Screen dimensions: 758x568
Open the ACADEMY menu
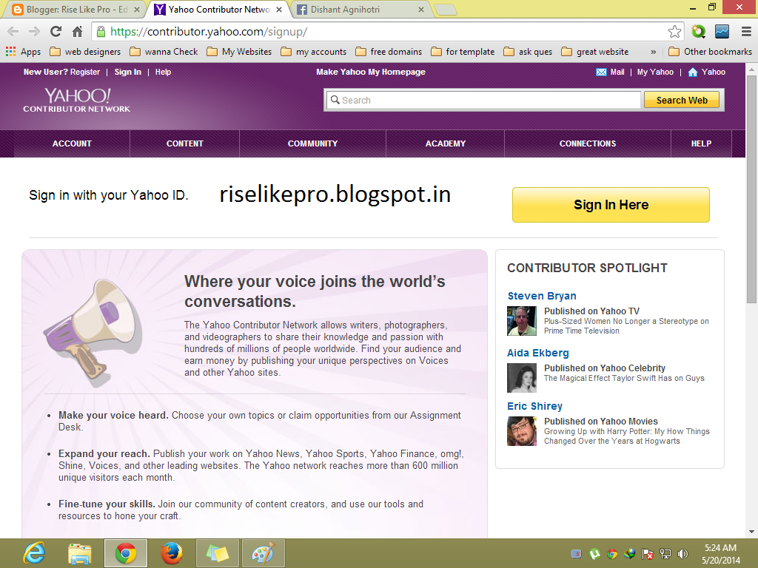(445, 143)
